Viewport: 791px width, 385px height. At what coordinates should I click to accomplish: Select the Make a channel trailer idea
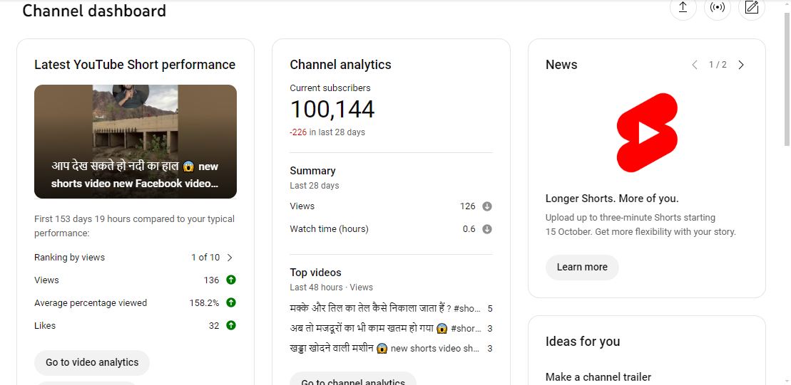pyautogui.click(x=598, y=377)
